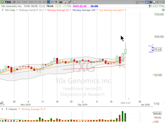Switch to the 15m timeframe
Screen dimensions: 165x123
25,2
